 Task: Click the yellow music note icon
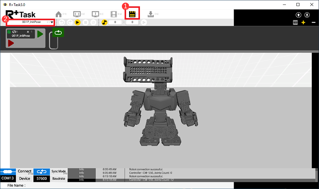(x=105, y=22)
